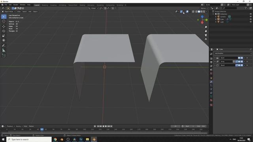The width and height of the screenshot is (253, 142).
Task: Open the Modifier properties wrench tab
Action: click(x=211, y=82)
